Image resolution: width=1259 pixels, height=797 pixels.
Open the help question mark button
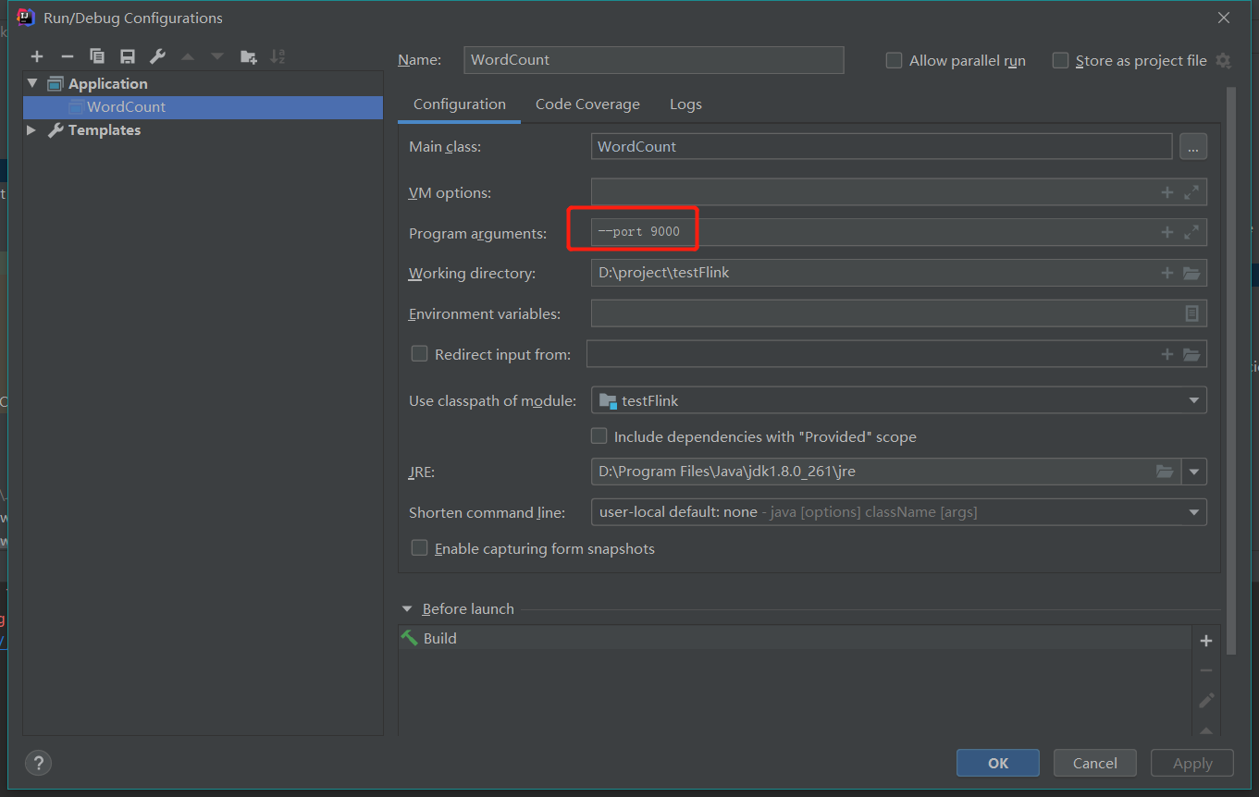(x=38, y=763)
